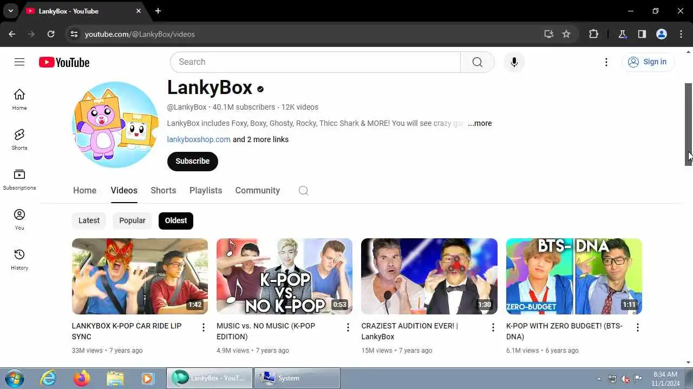Image resolution: width=693 pixels, height=389 pixels.
Task: Open YouTube settings three-dot menu
Action: [x=606, y=62]
